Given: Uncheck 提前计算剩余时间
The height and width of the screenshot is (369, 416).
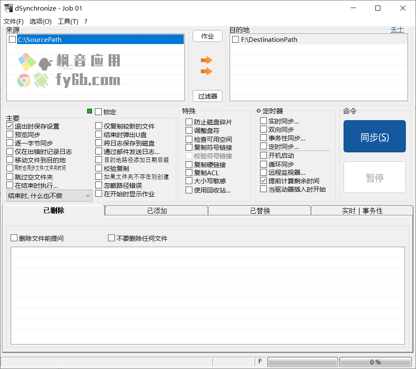Looking at the screenshot, I should pos(263,181).
